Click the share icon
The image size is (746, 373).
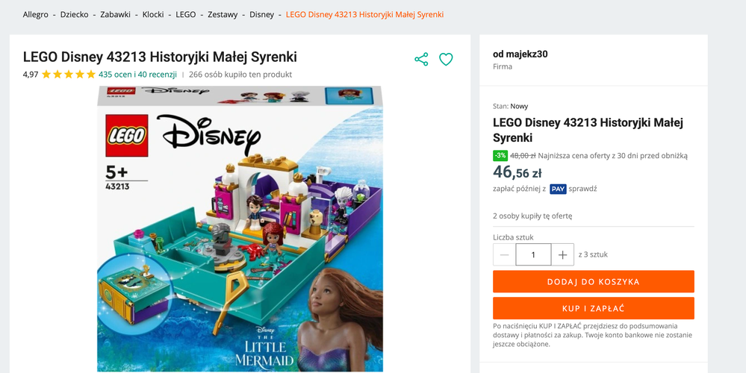pyautogui.click(x=421, y=60)
